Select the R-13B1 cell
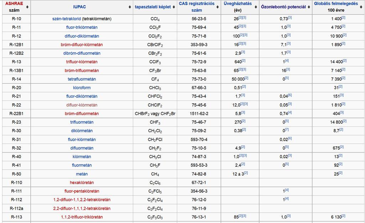365x223 pixels. coord(16,71)
